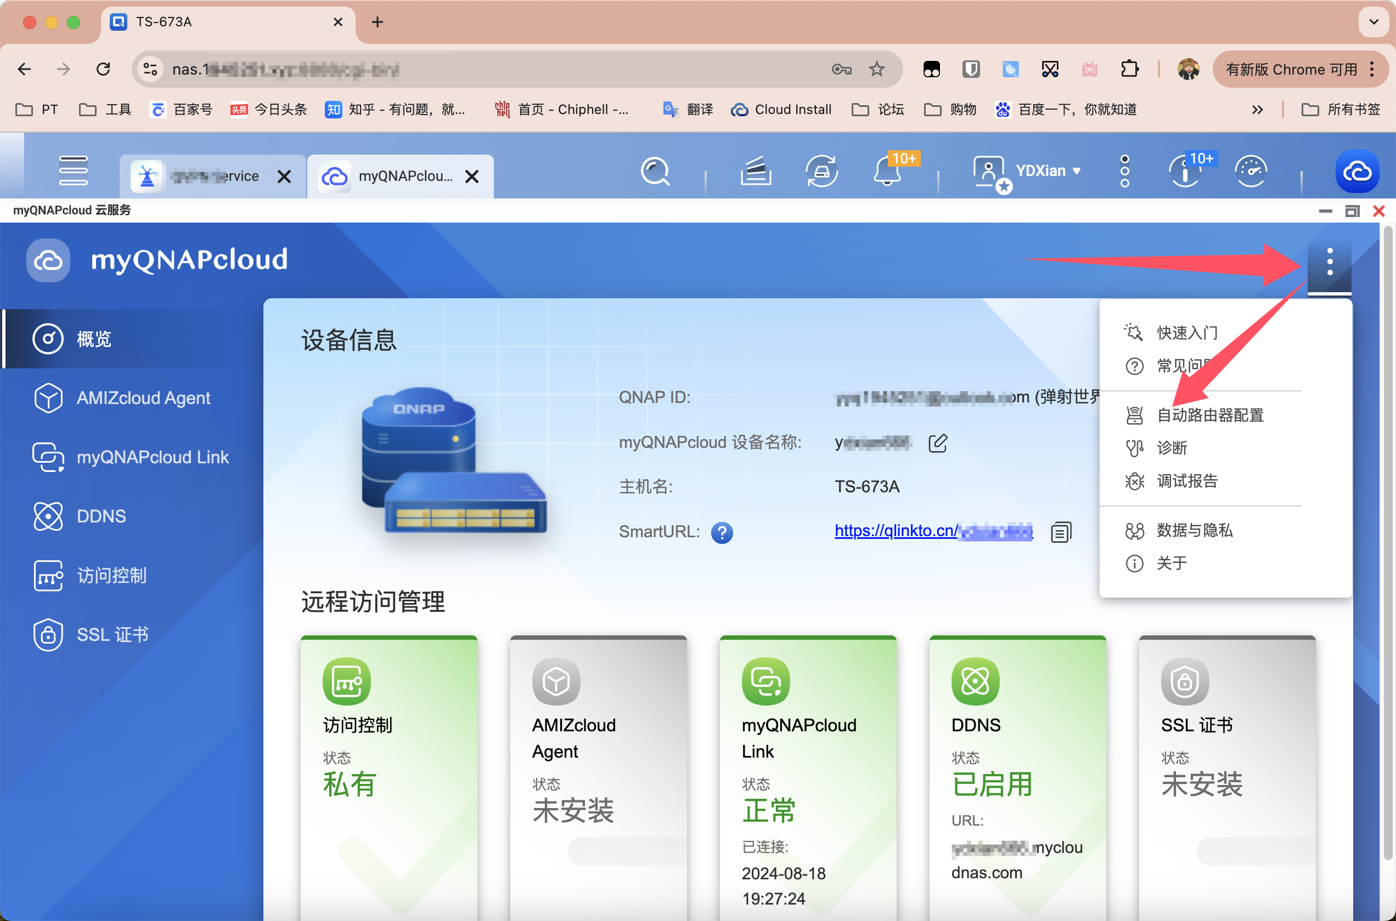Open the password key icon in address bar

coord(842,69)
